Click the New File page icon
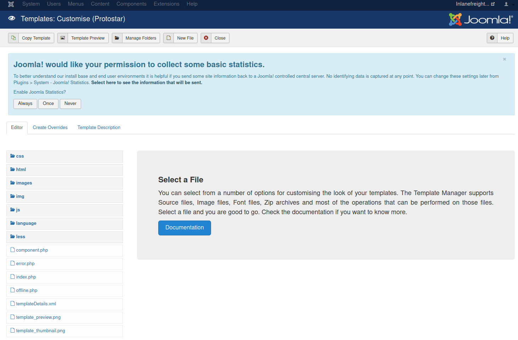Screen dimensions: 518x340 (x=169, y=38)
